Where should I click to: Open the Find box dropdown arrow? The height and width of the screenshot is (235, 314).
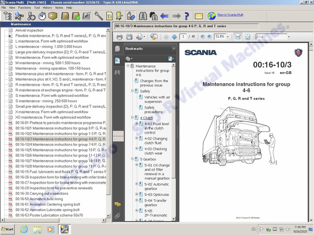pyautogui.click(x=288, y=37)
